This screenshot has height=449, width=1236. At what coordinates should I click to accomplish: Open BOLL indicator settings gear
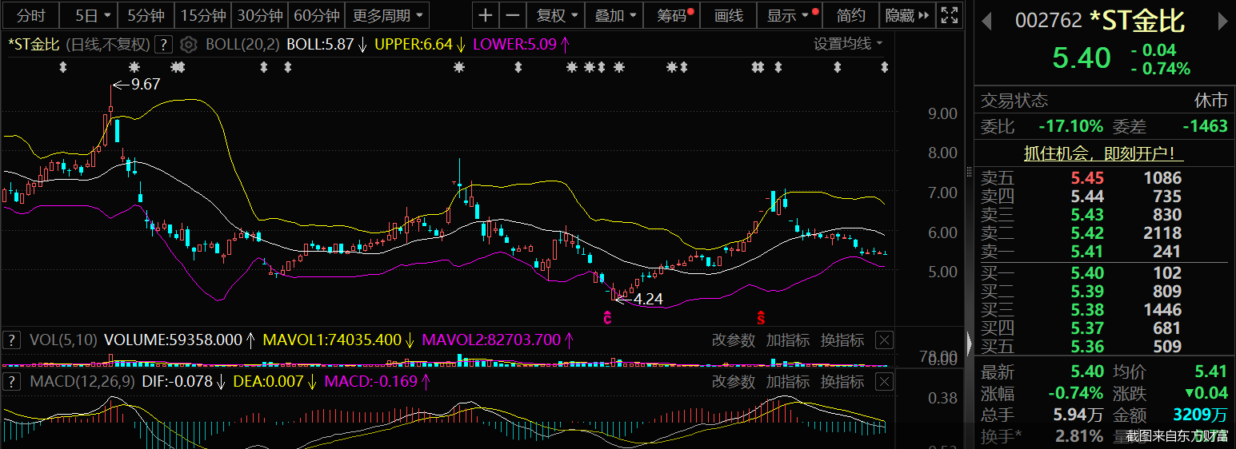click(188, 45)
